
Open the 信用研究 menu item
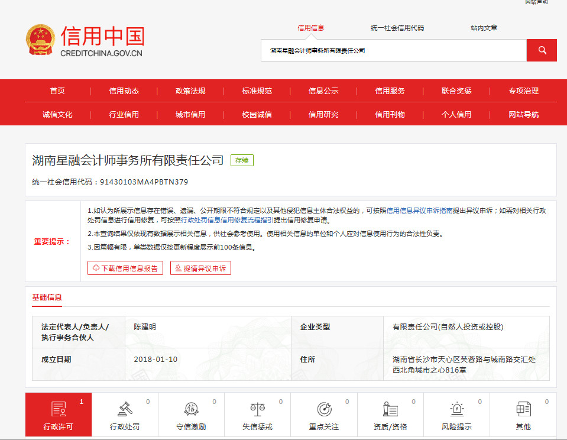(x=323, y=115)
